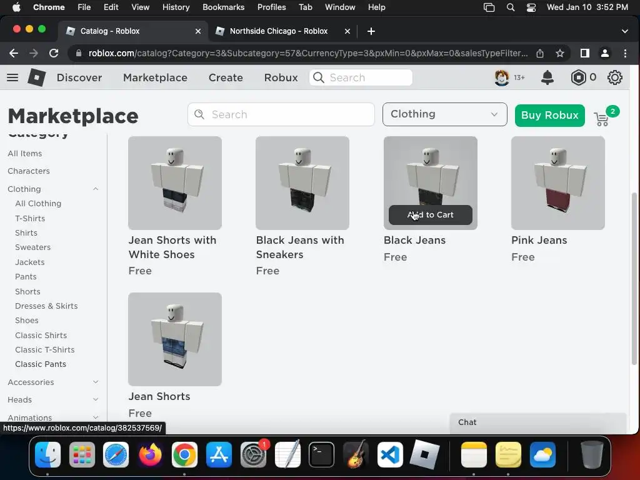Open Terminal from the Dock
Image resolution: width=640 pixels, height=480 pixels.
[321, 454]
